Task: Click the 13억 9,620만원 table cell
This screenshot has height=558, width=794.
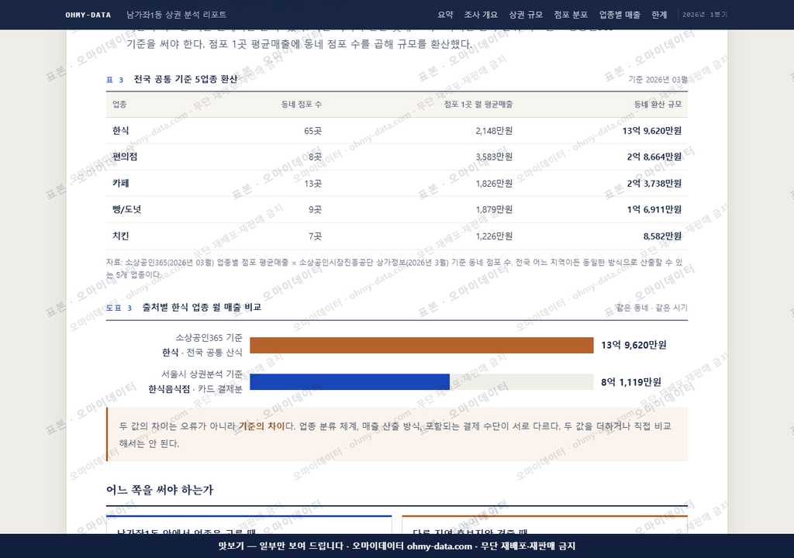Action: click(651, 131)
